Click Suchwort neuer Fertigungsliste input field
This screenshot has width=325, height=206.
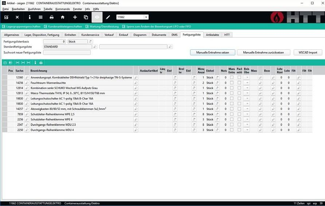click(67, 52)
